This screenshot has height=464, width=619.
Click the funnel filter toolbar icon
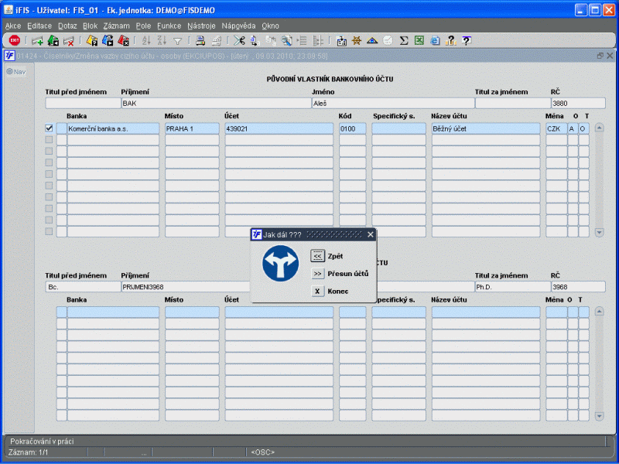[178, 40]
